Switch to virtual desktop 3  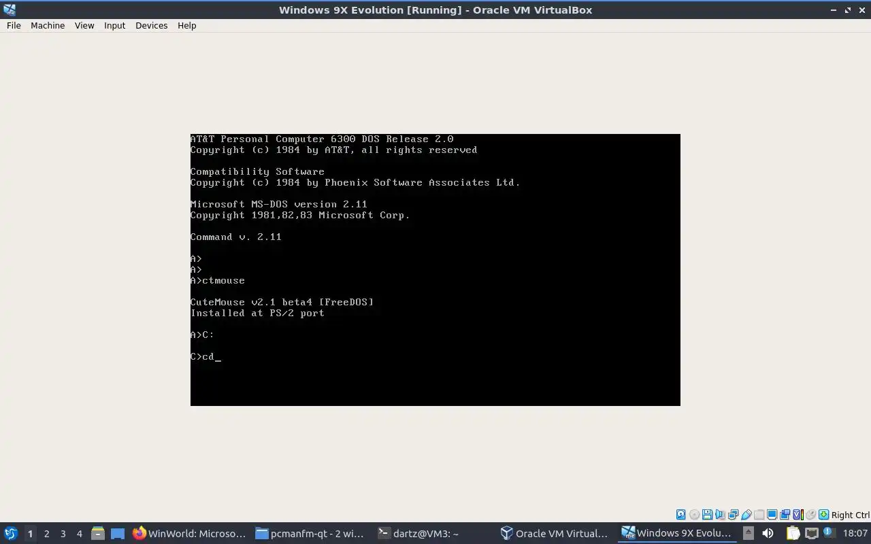point(63,533)
